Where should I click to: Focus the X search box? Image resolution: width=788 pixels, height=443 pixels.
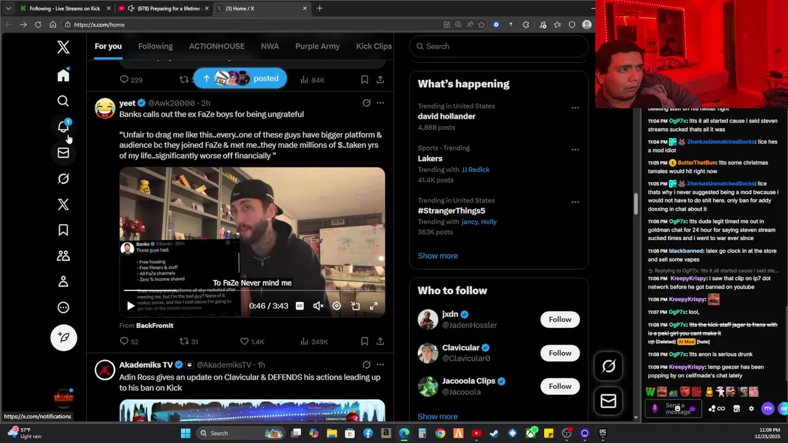tap(499, 46)
